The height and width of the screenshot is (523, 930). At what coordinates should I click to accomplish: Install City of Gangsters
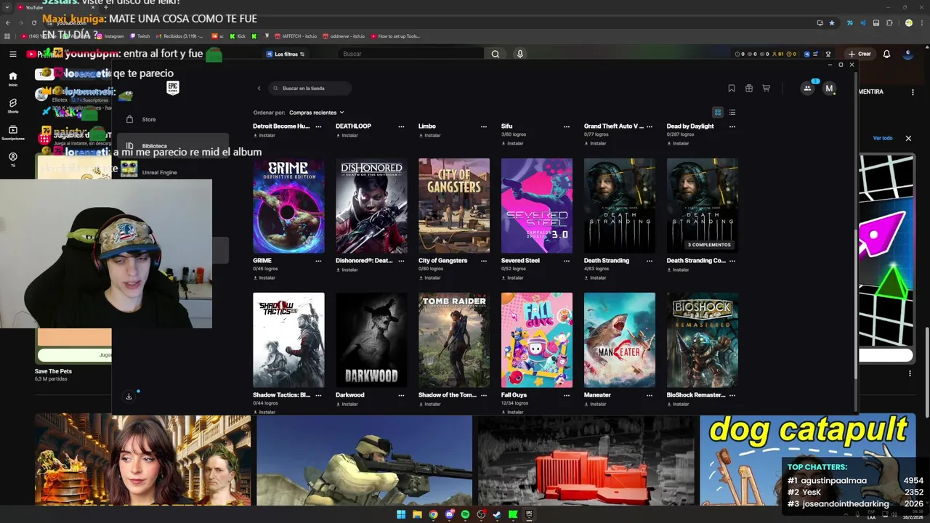pos(429,277)
